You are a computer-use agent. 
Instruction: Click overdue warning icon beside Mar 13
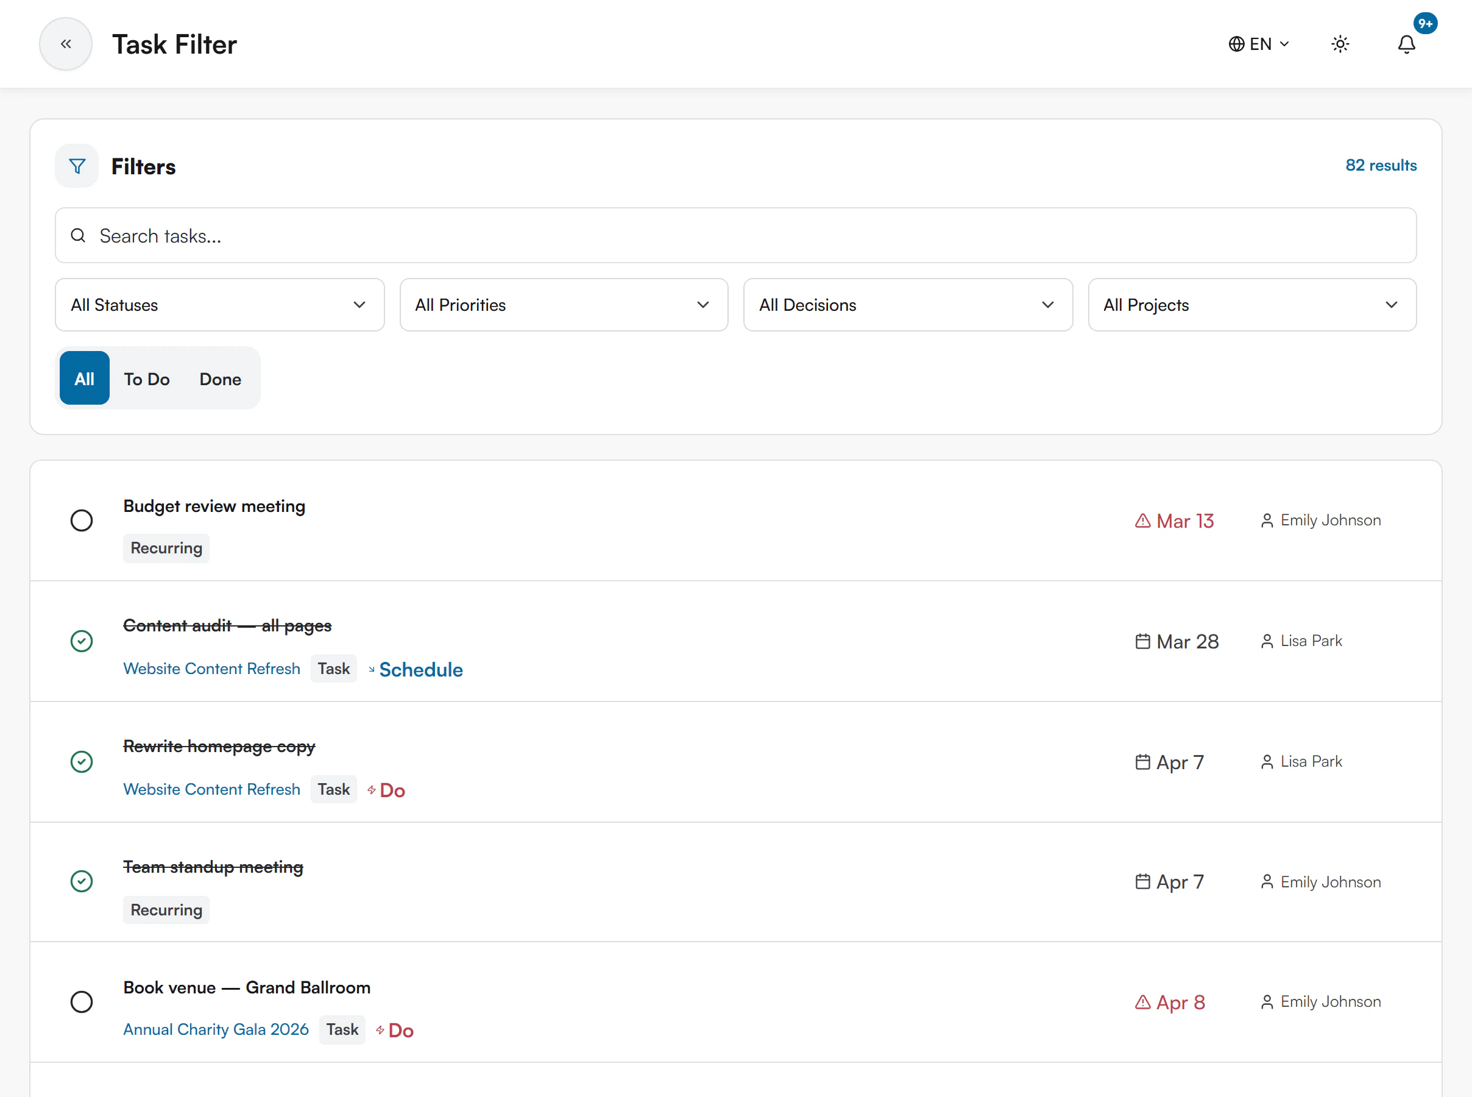[1142, 520]
